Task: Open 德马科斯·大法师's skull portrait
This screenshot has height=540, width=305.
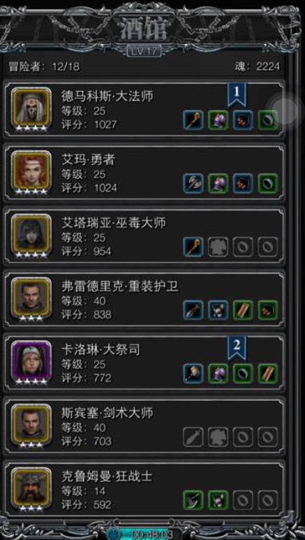Action: click(x=31, y=108)
